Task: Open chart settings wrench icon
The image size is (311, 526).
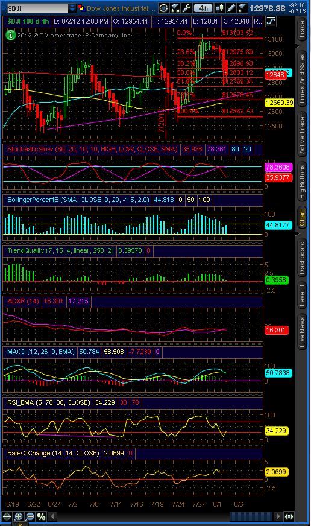Action: (186, 8)
